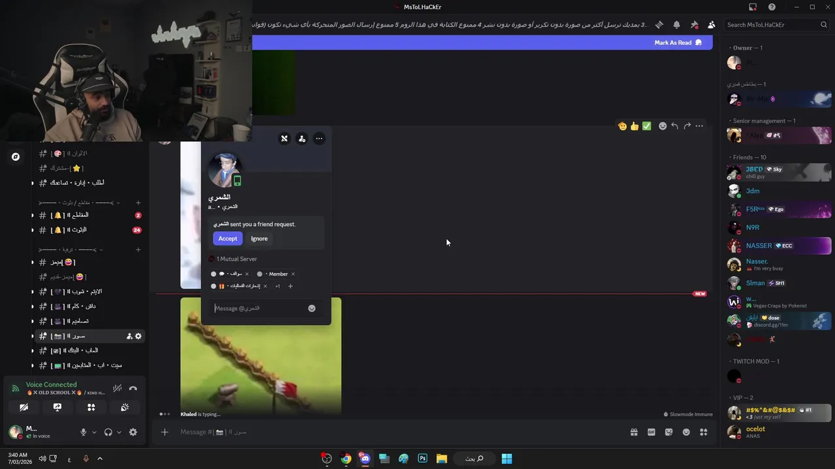Deafen with headphones icon
The height and width of the screenshot is (469, 835).
click(x=108, y=432)
